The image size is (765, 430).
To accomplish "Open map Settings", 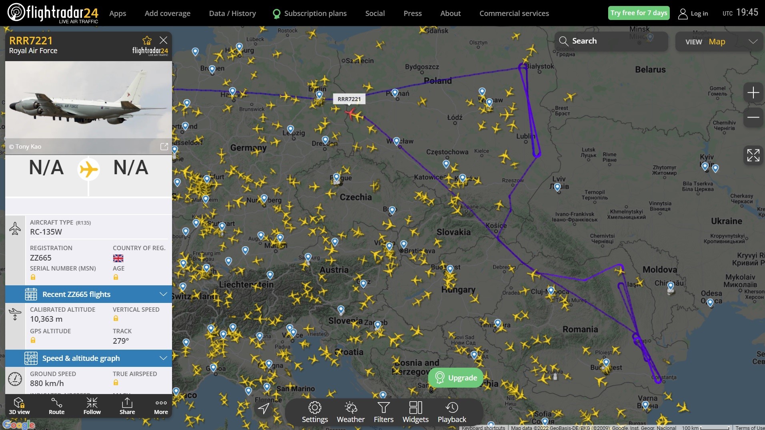I will pyautogui.click(x=314, y=412).
